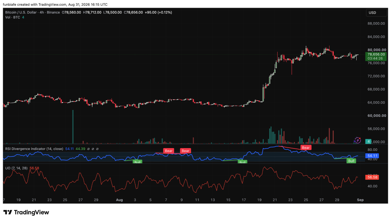Click the tall teal volume spike bar
This screenshot has height=221, width=391.
73,127
